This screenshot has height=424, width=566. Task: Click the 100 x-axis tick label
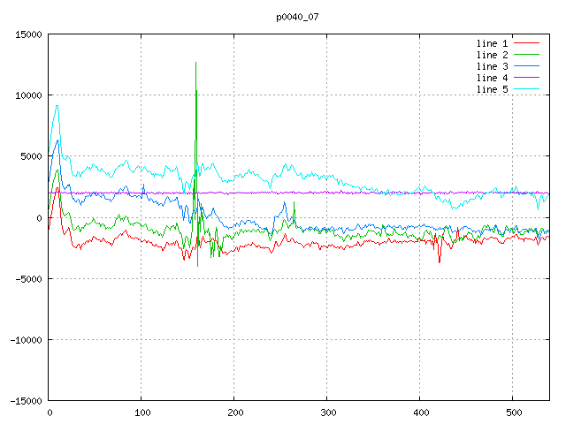[x=141, y=413]
